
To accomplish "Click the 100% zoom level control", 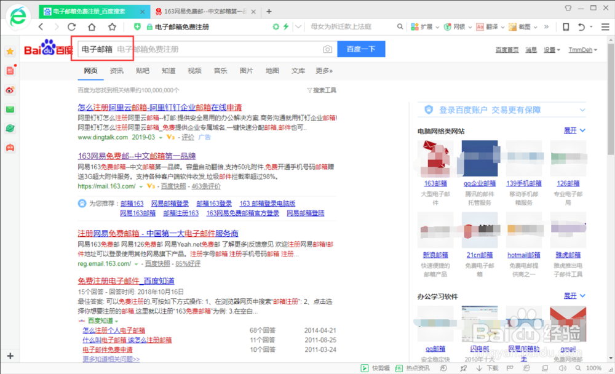I will pos(593,368).
